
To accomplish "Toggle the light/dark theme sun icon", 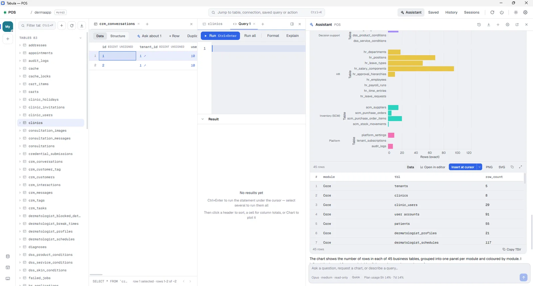I will (x=516, y=12).
